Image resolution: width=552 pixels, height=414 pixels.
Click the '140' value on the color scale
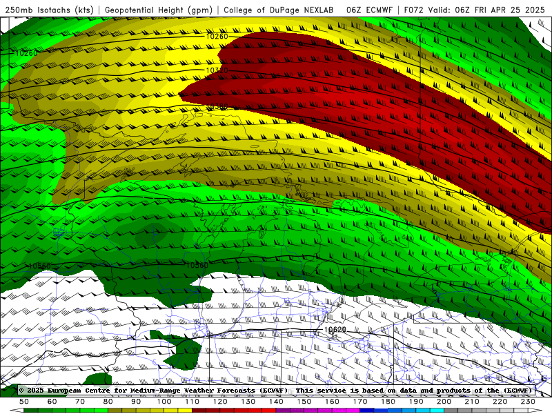tap(276, 402)
